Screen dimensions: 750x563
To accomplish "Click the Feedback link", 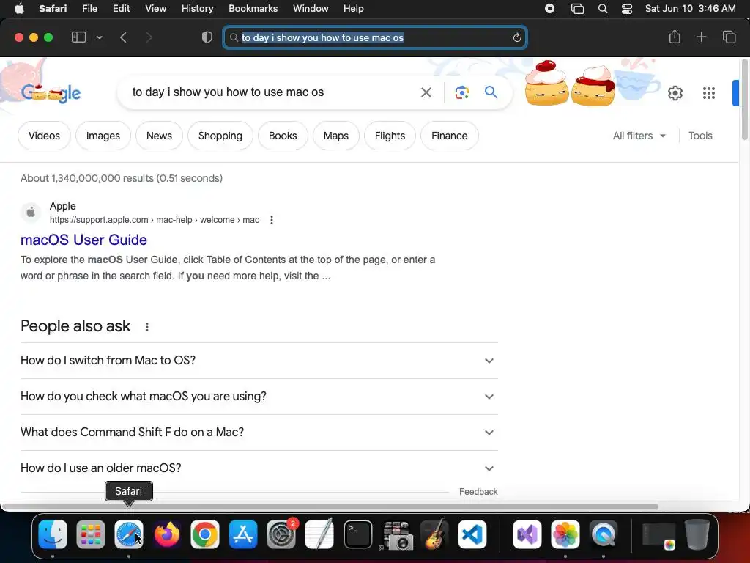I will coord(478,492).
